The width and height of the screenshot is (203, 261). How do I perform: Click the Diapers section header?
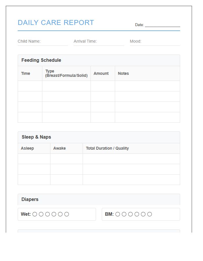click(x=30, y=200)
